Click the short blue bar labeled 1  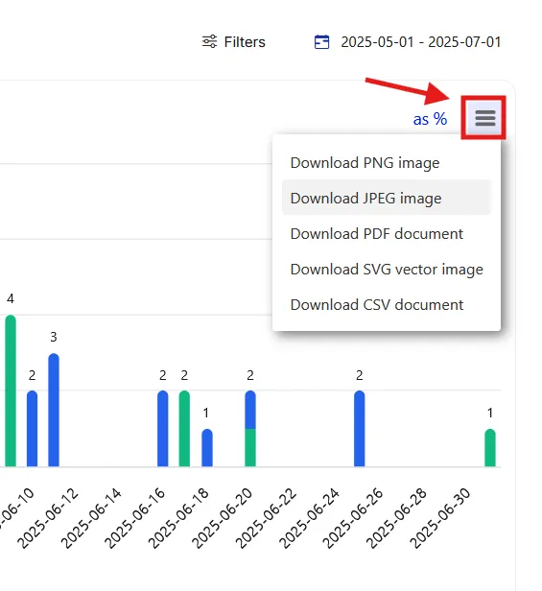(x=207, y=447)
